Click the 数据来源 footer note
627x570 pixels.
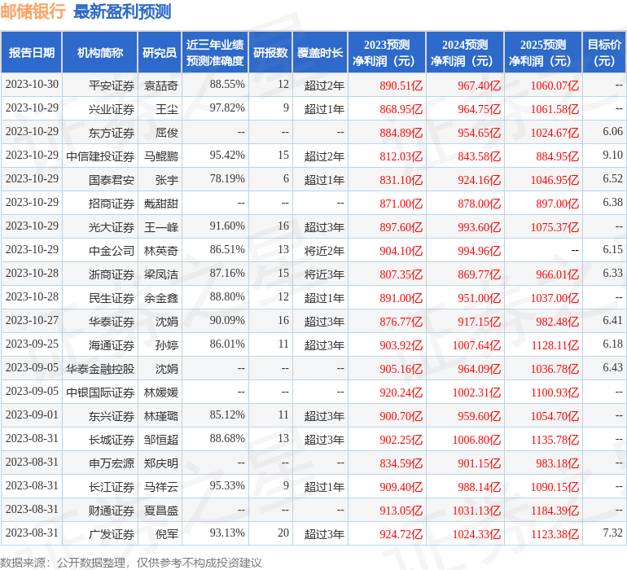pos(131,563)
